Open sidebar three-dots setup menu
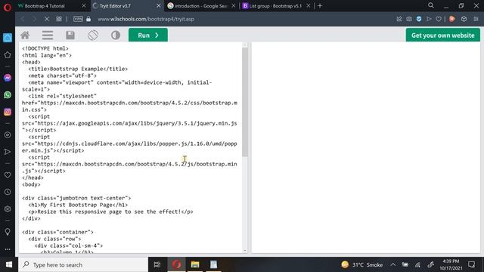 point(8,249)
